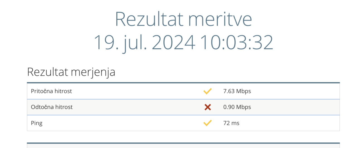
Task: Click "19. jul." in the timestamp line
Action: (120, 42)
